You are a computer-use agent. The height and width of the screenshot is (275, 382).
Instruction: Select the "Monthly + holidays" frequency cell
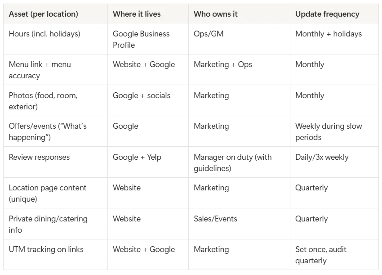[x=329, y=34]
